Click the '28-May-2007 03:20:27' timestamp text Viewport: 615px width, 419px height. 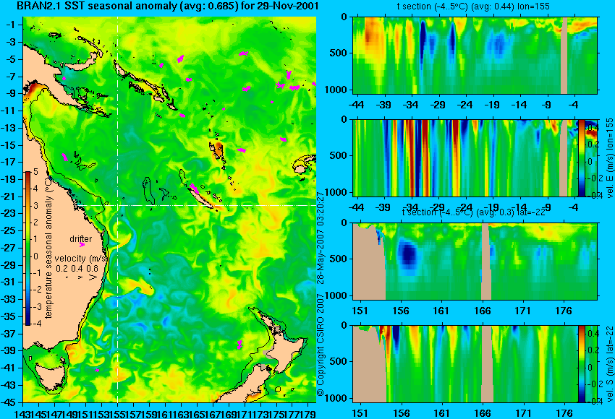point(321,238)
